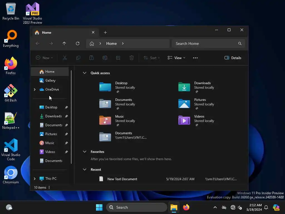Select the Everything desktop shortcut
Image resolution: width=285 pixels, height=214 pixels.
click(x=11, y=38)
